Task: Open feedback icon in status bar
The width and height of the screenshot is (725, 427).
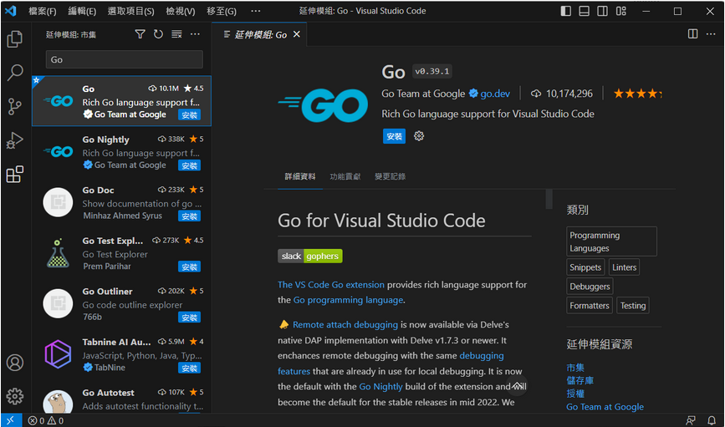Action: point(691,420)
